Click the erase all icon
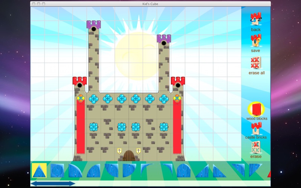Screen dimensions: 301x188 click(256, 62)
